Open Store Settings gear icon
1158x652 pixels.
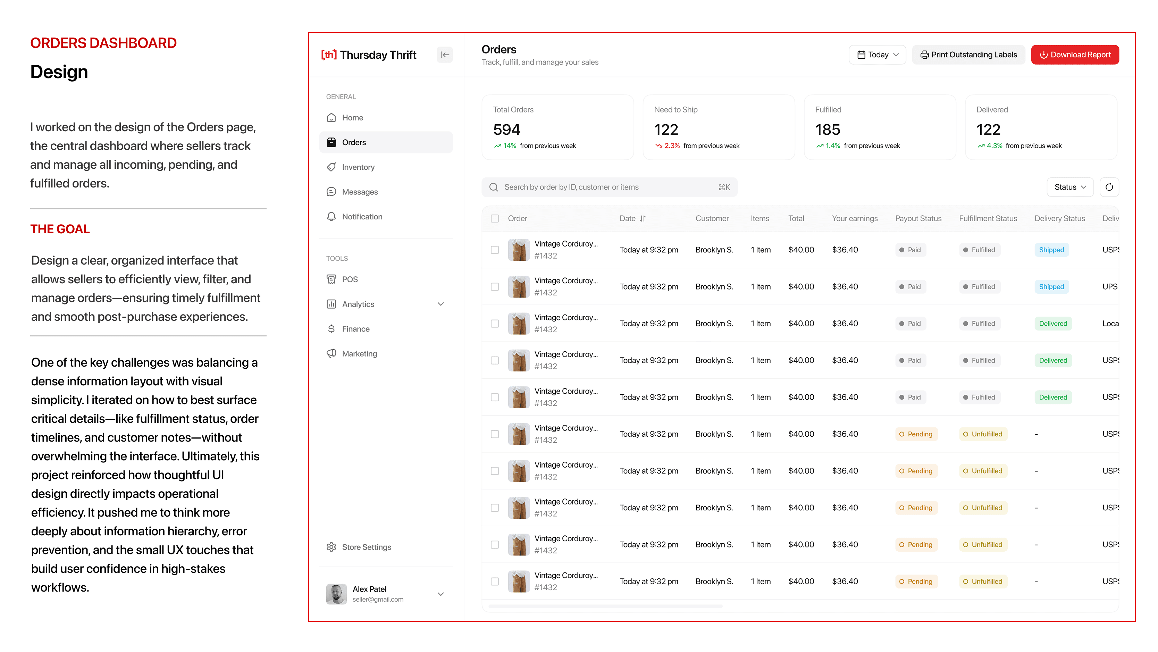coord(331,547)
